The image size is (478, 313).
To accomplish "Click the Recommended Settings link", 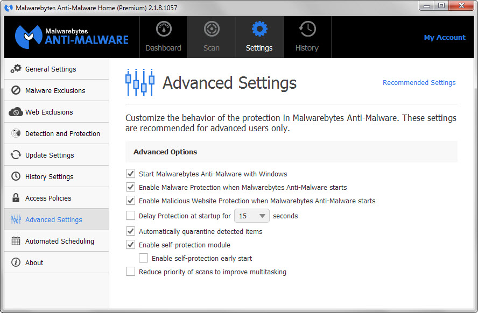I will pyautogui.click(x=419, y=82).
